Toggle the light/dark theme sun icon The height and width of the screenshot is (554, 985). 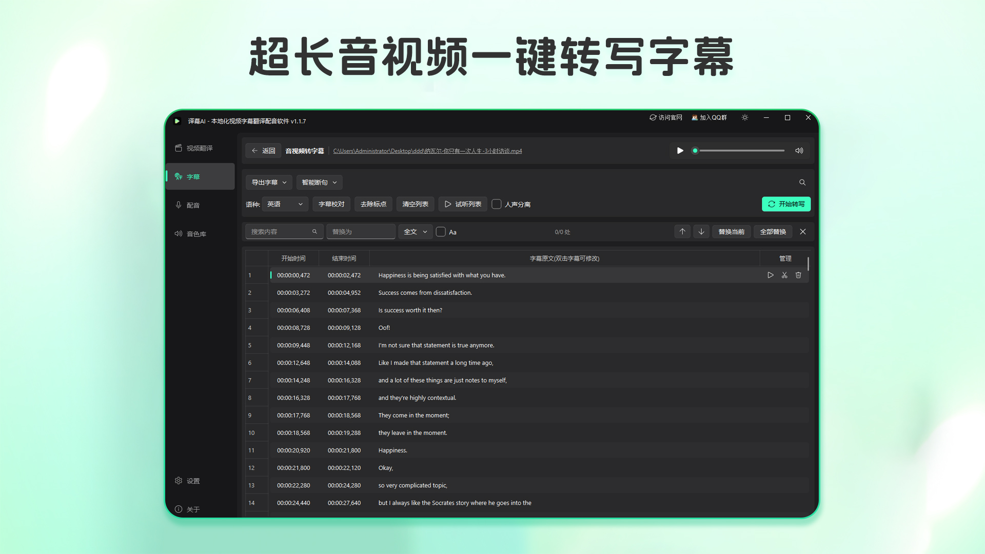point(745,117)
